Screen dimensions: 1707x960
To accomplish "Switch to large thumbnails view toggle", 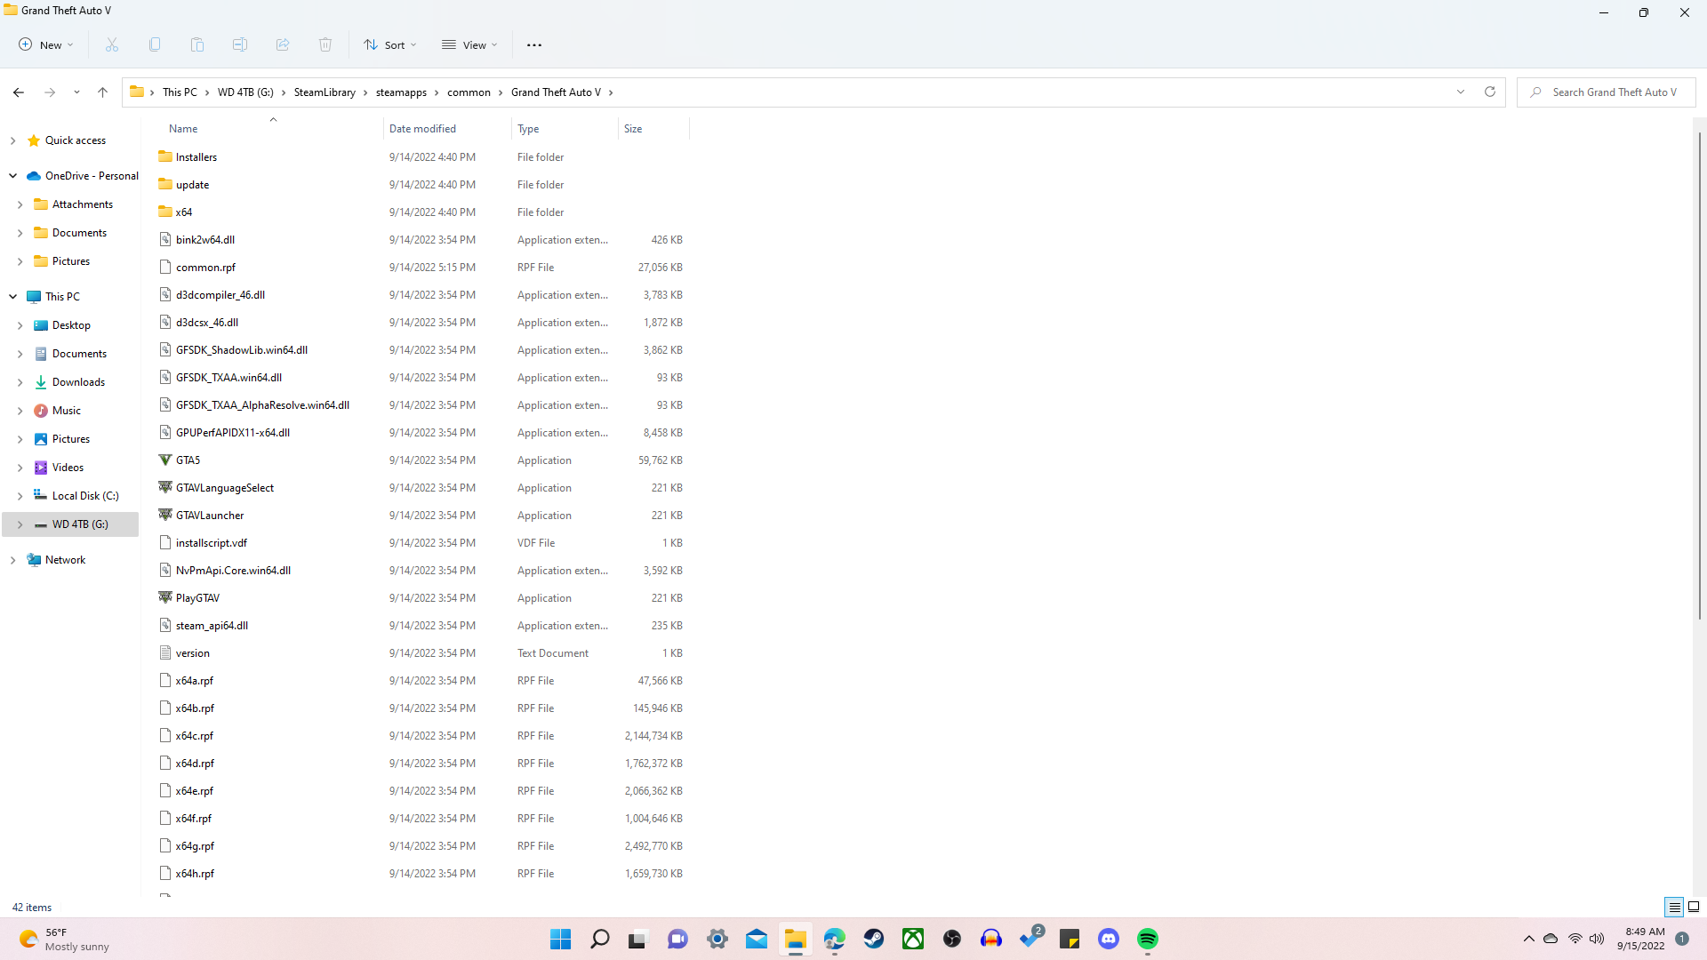I will pos(1694,907).
